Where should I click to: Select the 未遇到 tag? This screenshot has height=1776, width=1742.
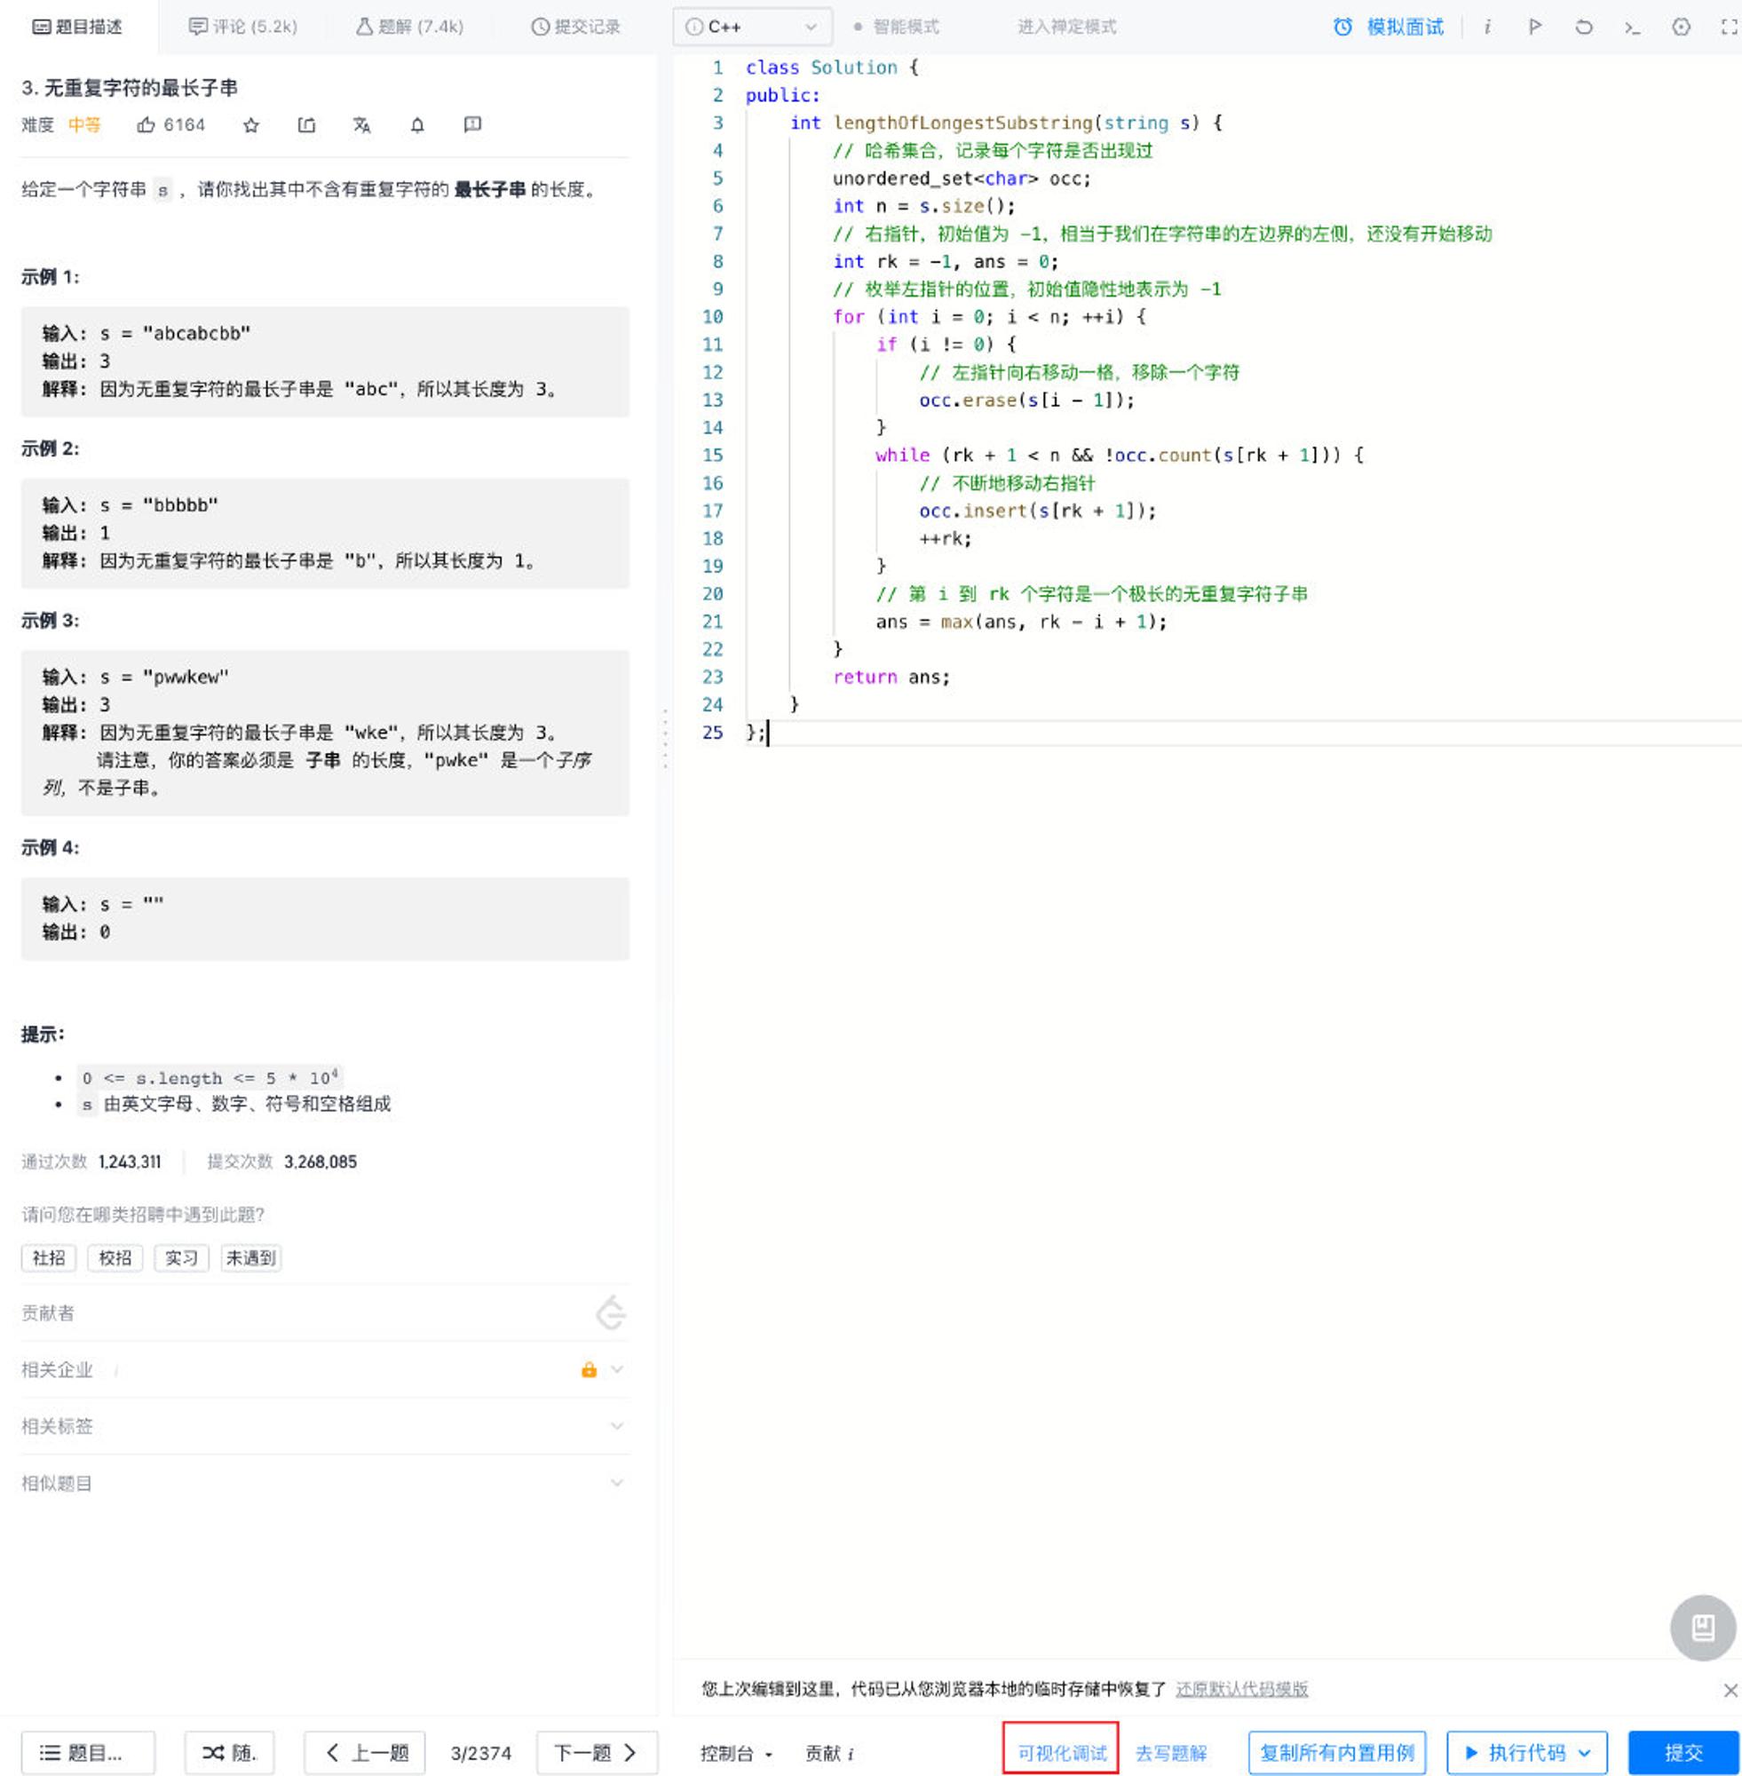click(250, 1257)
